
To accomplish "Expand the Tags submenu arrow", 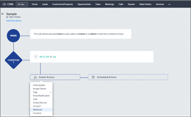I will pos(51,92).
